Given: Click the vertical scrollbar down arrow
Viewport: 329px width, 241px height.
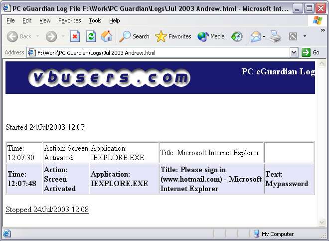Looking at the screenshot, I should tap(322, 222).
